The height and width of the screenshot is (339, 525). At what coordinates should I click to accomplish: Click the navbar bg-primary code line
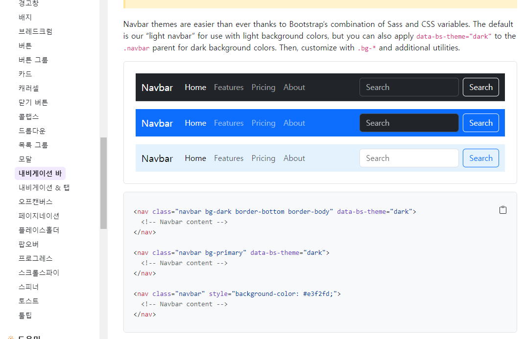tap(231, 253)
